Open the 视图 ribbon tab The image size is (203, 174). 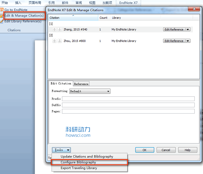[x=92, y=3]
